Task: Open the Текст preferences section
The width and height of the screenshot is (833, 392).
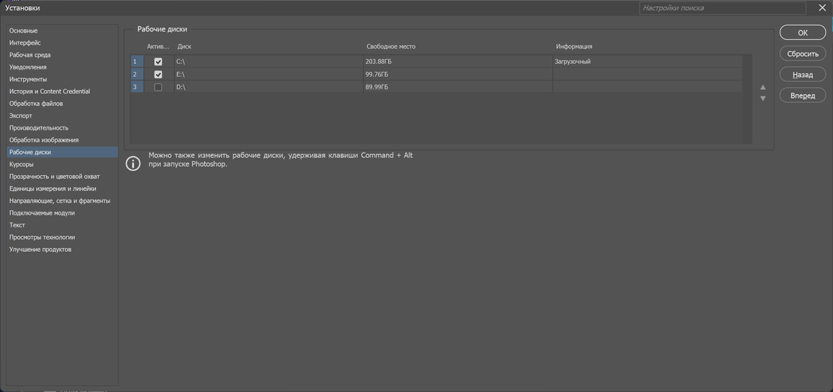Action: click(x=17, y=225)
